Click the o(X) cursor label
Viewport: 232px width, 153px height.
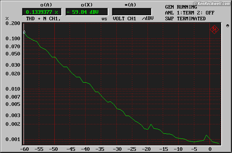tap(87, 5)
